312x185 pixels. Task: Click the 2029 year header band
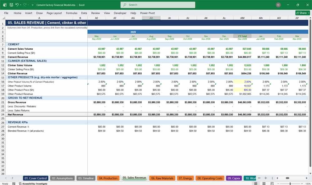tap(198, 32)
